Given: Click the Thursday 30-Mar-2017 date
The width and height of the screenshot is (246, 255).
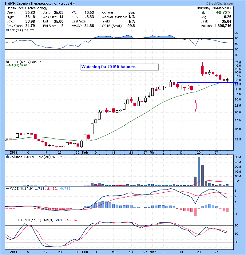Looking at the screenshot, I should click(214, 8).
